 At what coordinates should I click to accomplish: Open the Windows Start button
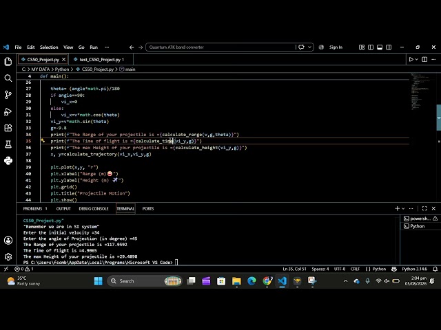(x=98, y=280)
